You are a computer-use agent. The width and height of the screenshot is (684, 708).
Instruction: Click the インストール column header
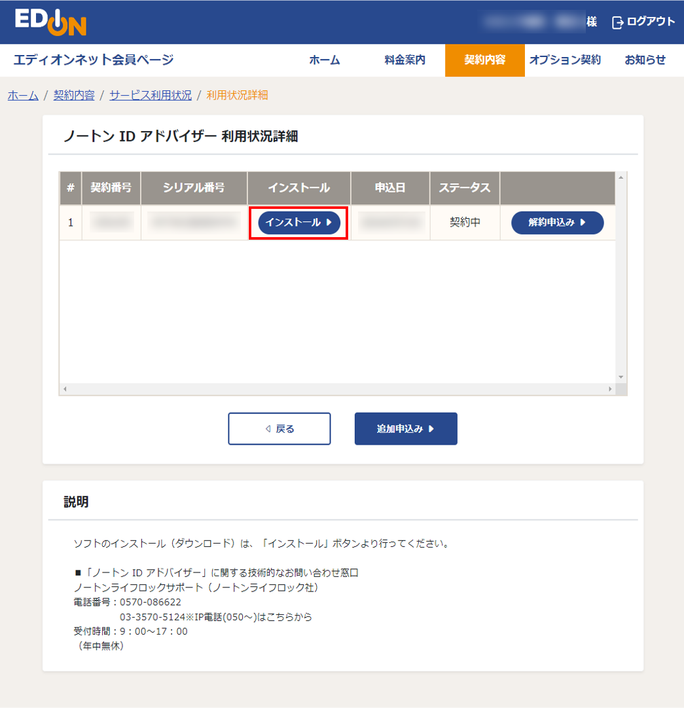299,188
